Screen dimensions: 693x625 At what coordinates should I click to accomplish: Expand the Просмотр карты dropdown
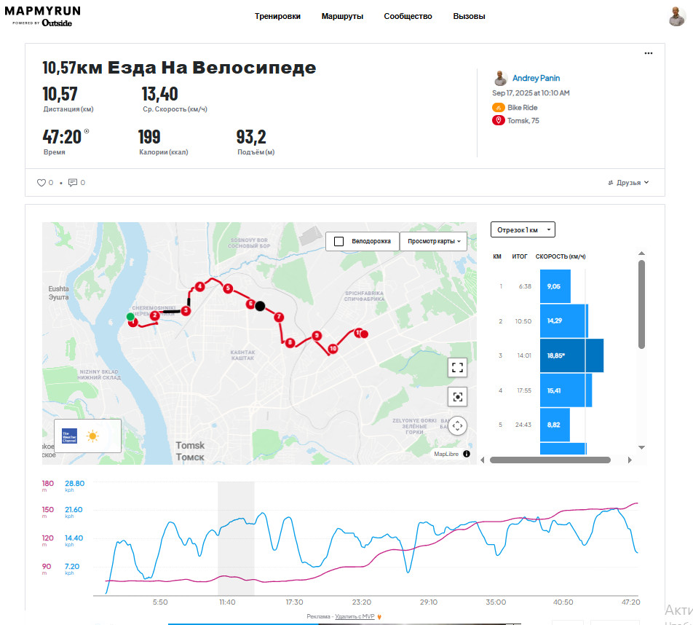[434, 242]
